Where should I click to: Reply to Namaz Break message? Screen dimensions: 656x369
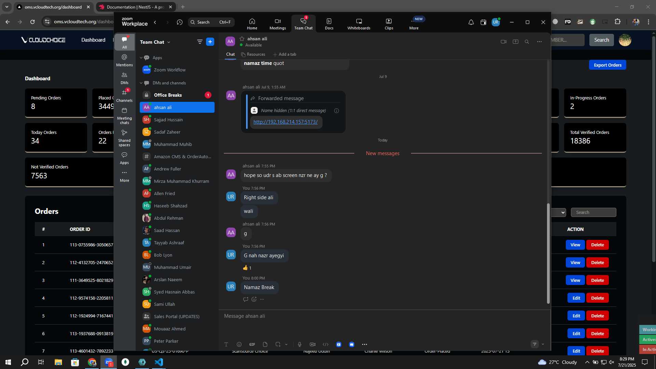245,299
